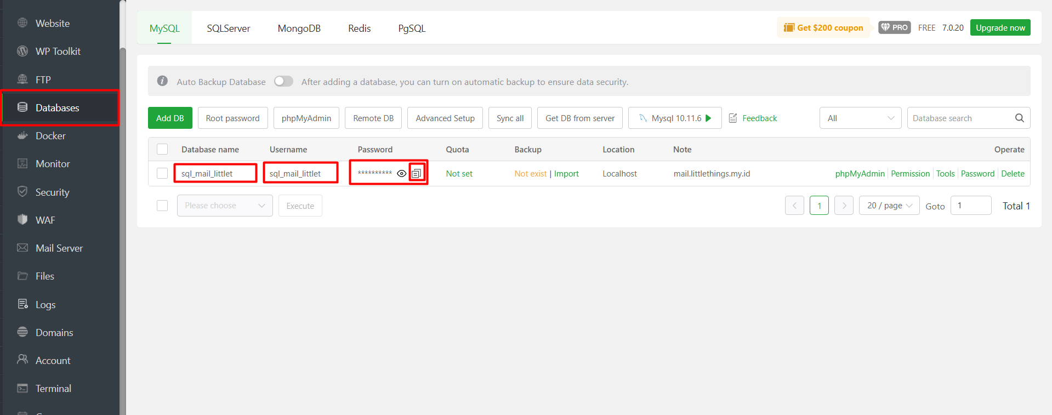Click the Feedback link

[x=760, y=118]
